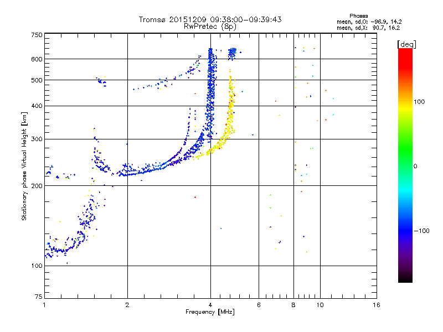Click the x-axis tick label '6'

[259, 305]
